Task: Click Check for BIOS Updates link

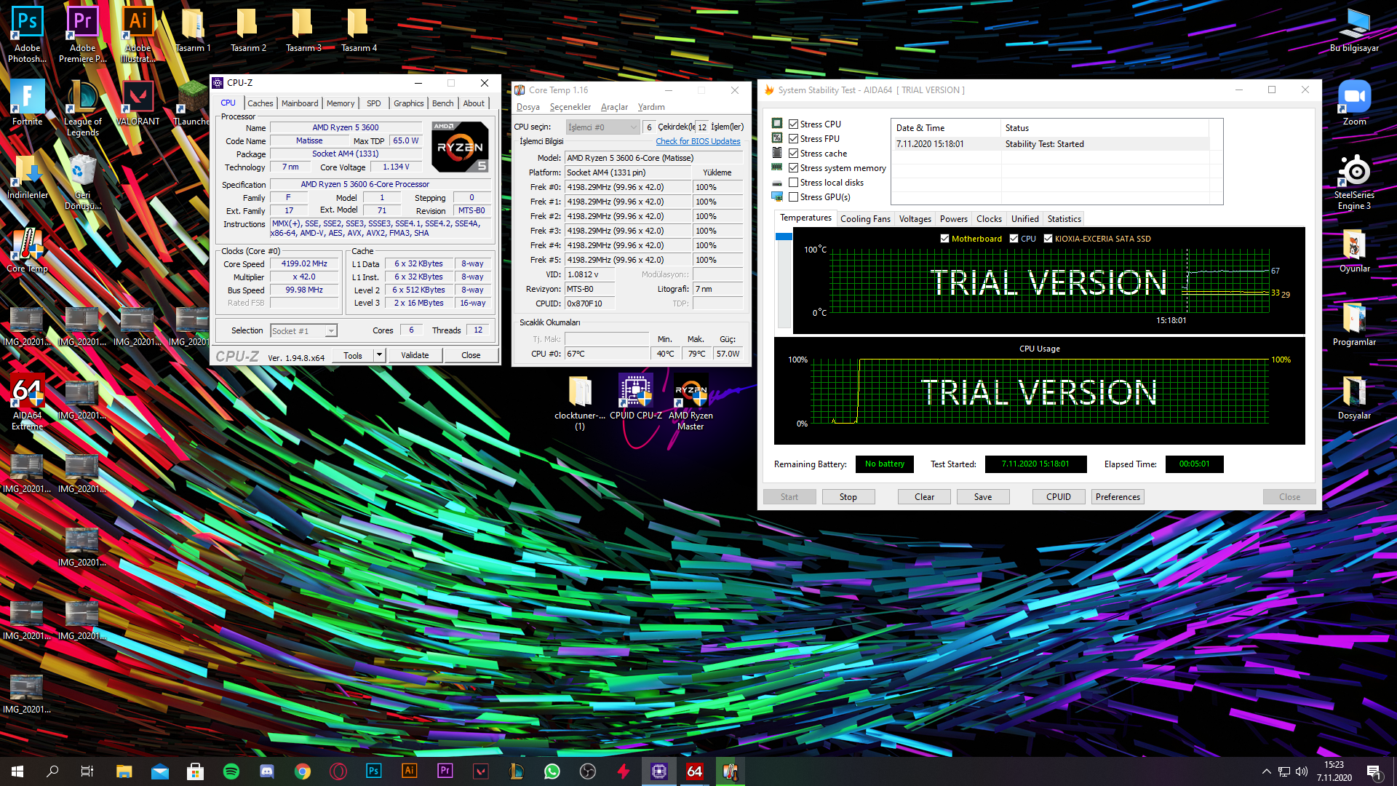Action: pyautogui.click(x=698, y=142)
